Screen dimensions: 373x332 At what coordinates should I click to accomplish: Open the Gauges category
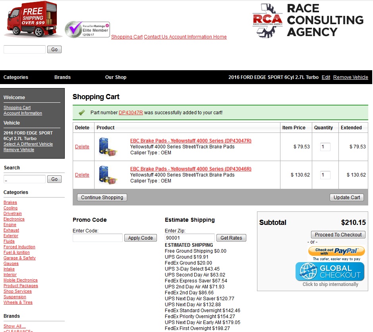[x=11, y=264]
